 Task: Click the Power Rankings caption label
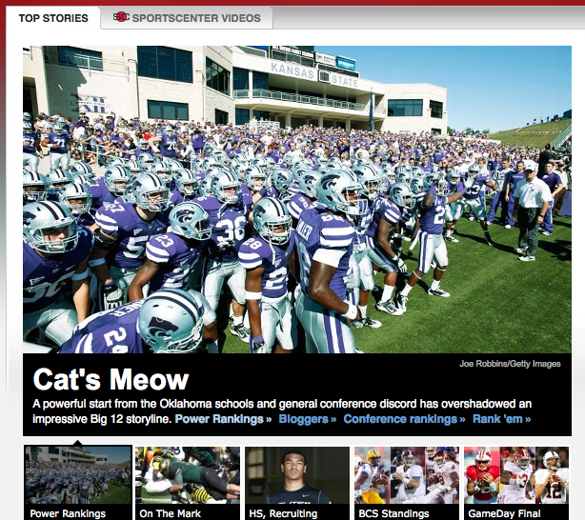point(68,513)
